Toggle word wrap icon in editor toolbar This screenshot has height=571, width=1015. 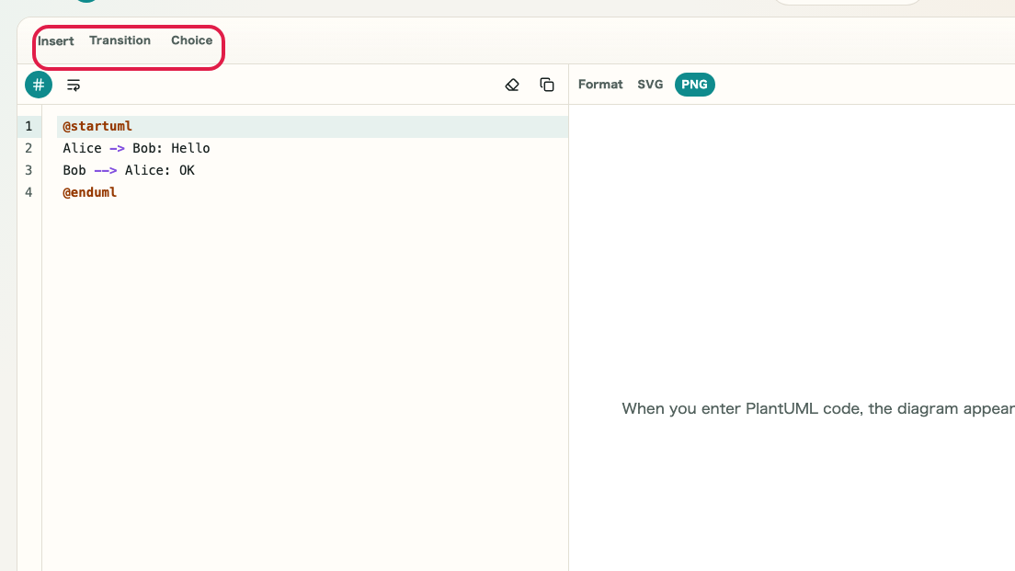[x=74, y=85]
